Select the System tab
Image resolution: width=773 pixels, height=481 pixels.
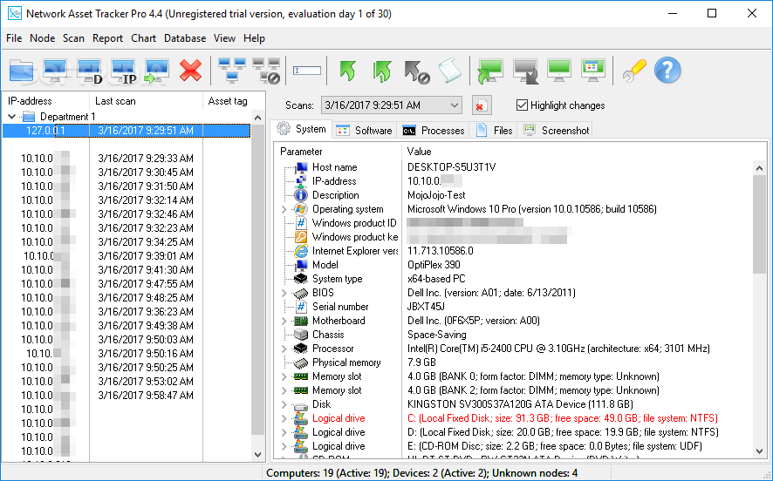coord(301,129)
